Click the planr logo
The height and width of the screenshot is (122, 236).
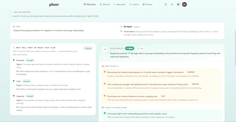pos(54,4)
